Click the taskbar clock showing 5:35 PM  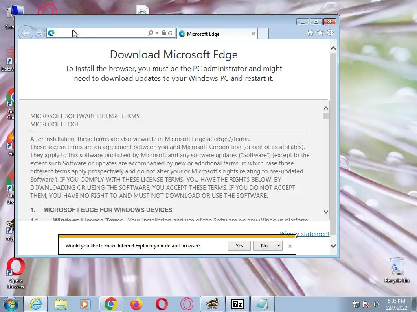point(396,304)
